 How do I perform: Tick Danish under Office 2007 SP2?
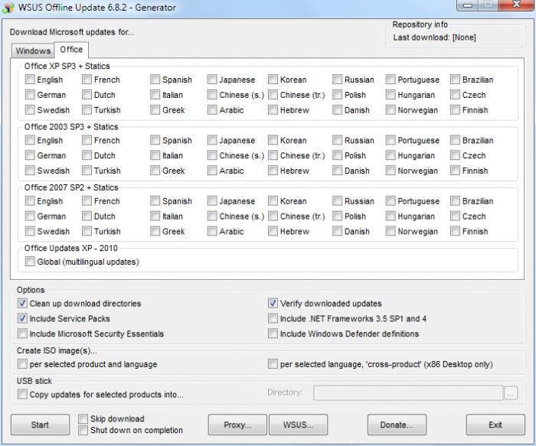(338, 231)
